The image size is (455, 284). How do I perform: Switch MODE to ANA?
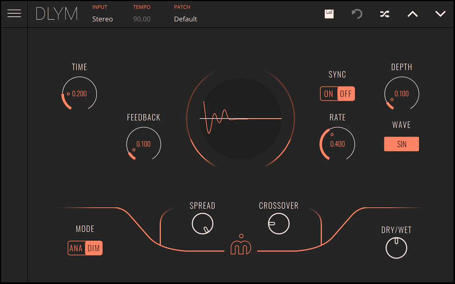tap(76, 248)
